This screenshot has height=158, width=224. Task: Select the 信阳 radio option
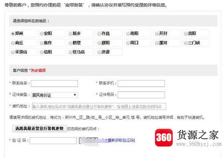[x=42, y=52]
